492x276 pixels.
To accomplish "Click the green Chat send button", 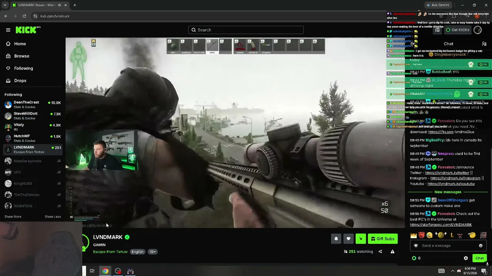I will pos(479,258).
